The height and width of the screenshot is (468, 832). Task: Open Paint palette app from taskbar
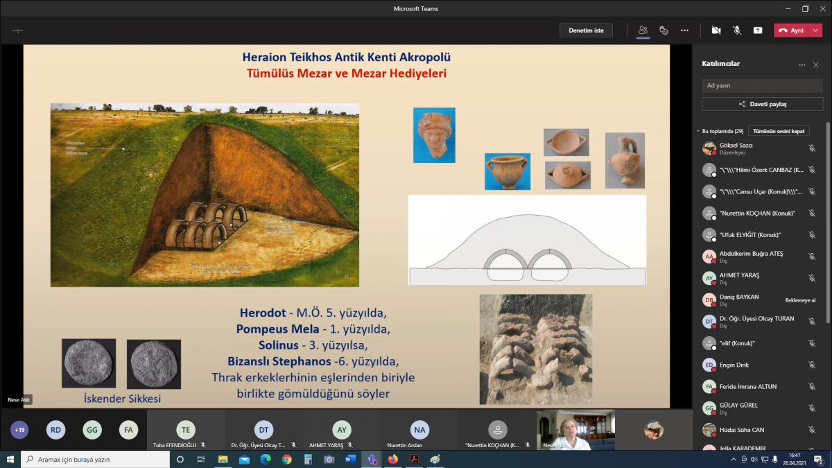pos(435,459)
